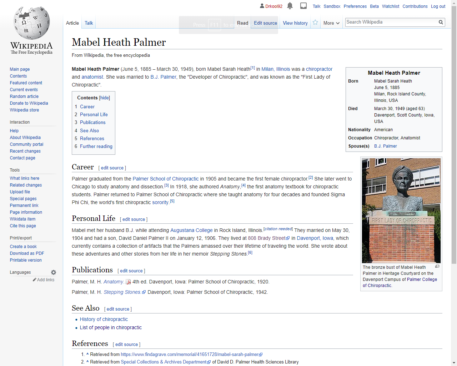Viewport: 457px width, 366px height.
Task: Open the View history tab
Action: pos(295,23)
